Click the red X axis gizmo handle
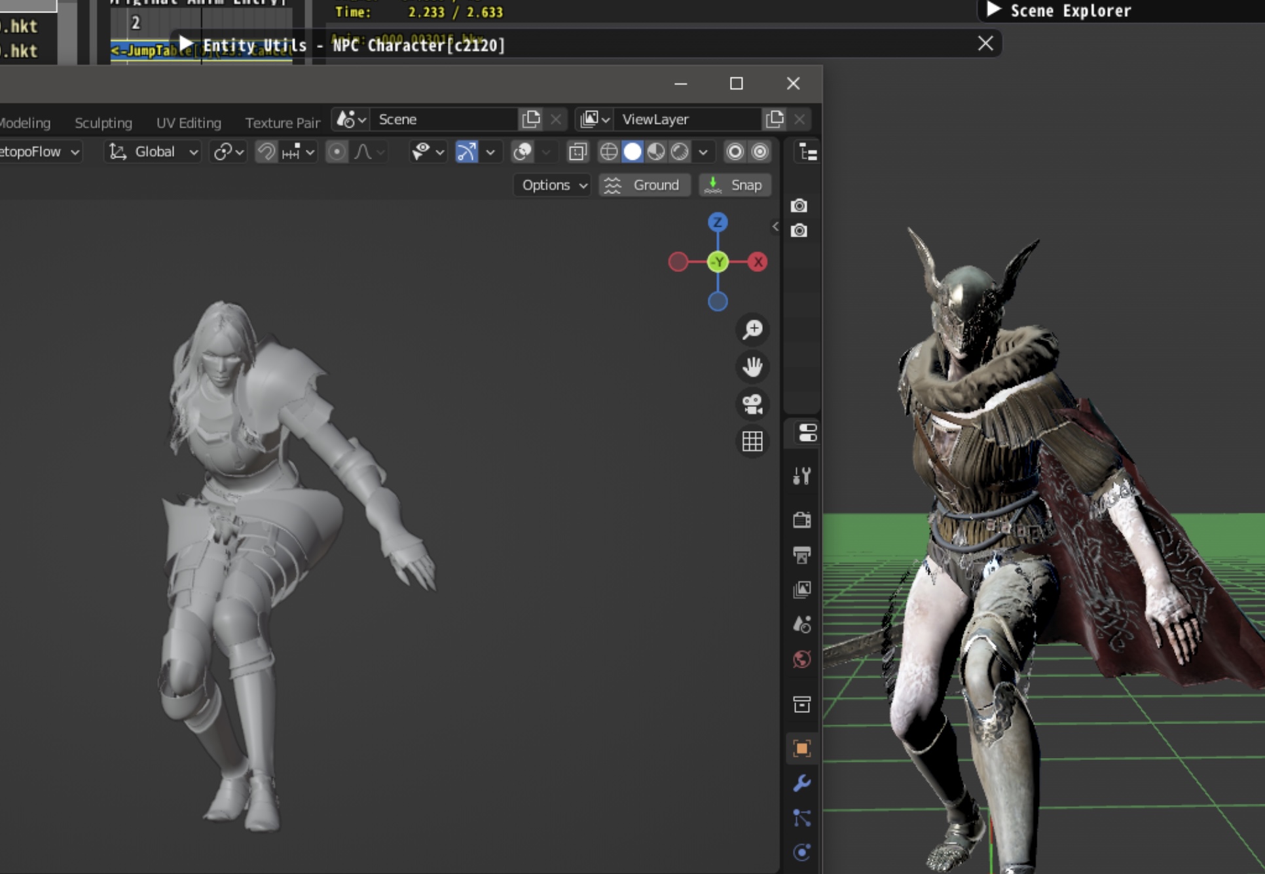1265x874 pixels. [758, 262]
